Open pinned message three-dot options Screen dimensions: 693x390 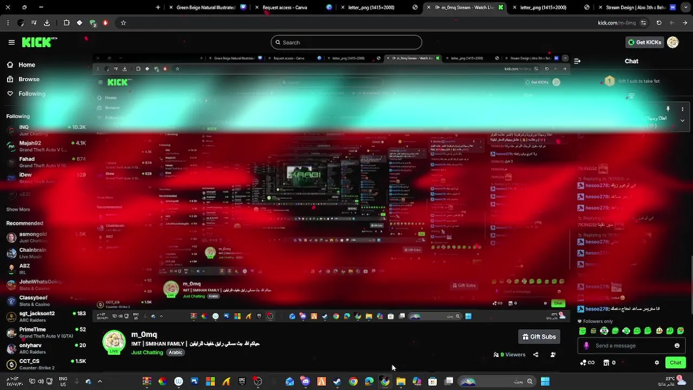[682, 109]
